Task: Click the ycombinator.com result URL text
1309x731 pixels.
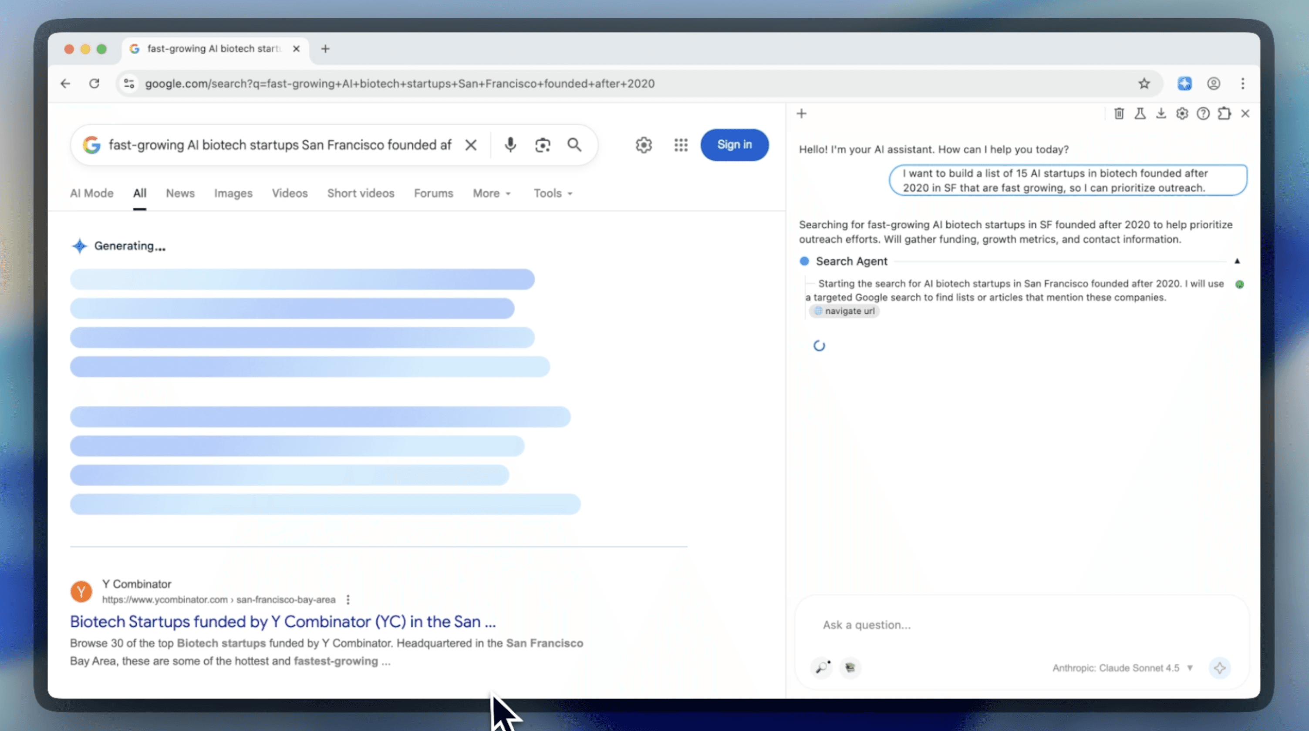Action: click(x=219, y=600)
